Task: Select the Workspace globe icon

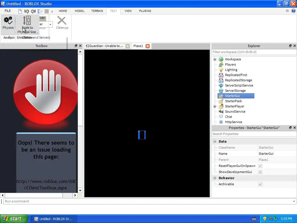Action: click(221, 59)
